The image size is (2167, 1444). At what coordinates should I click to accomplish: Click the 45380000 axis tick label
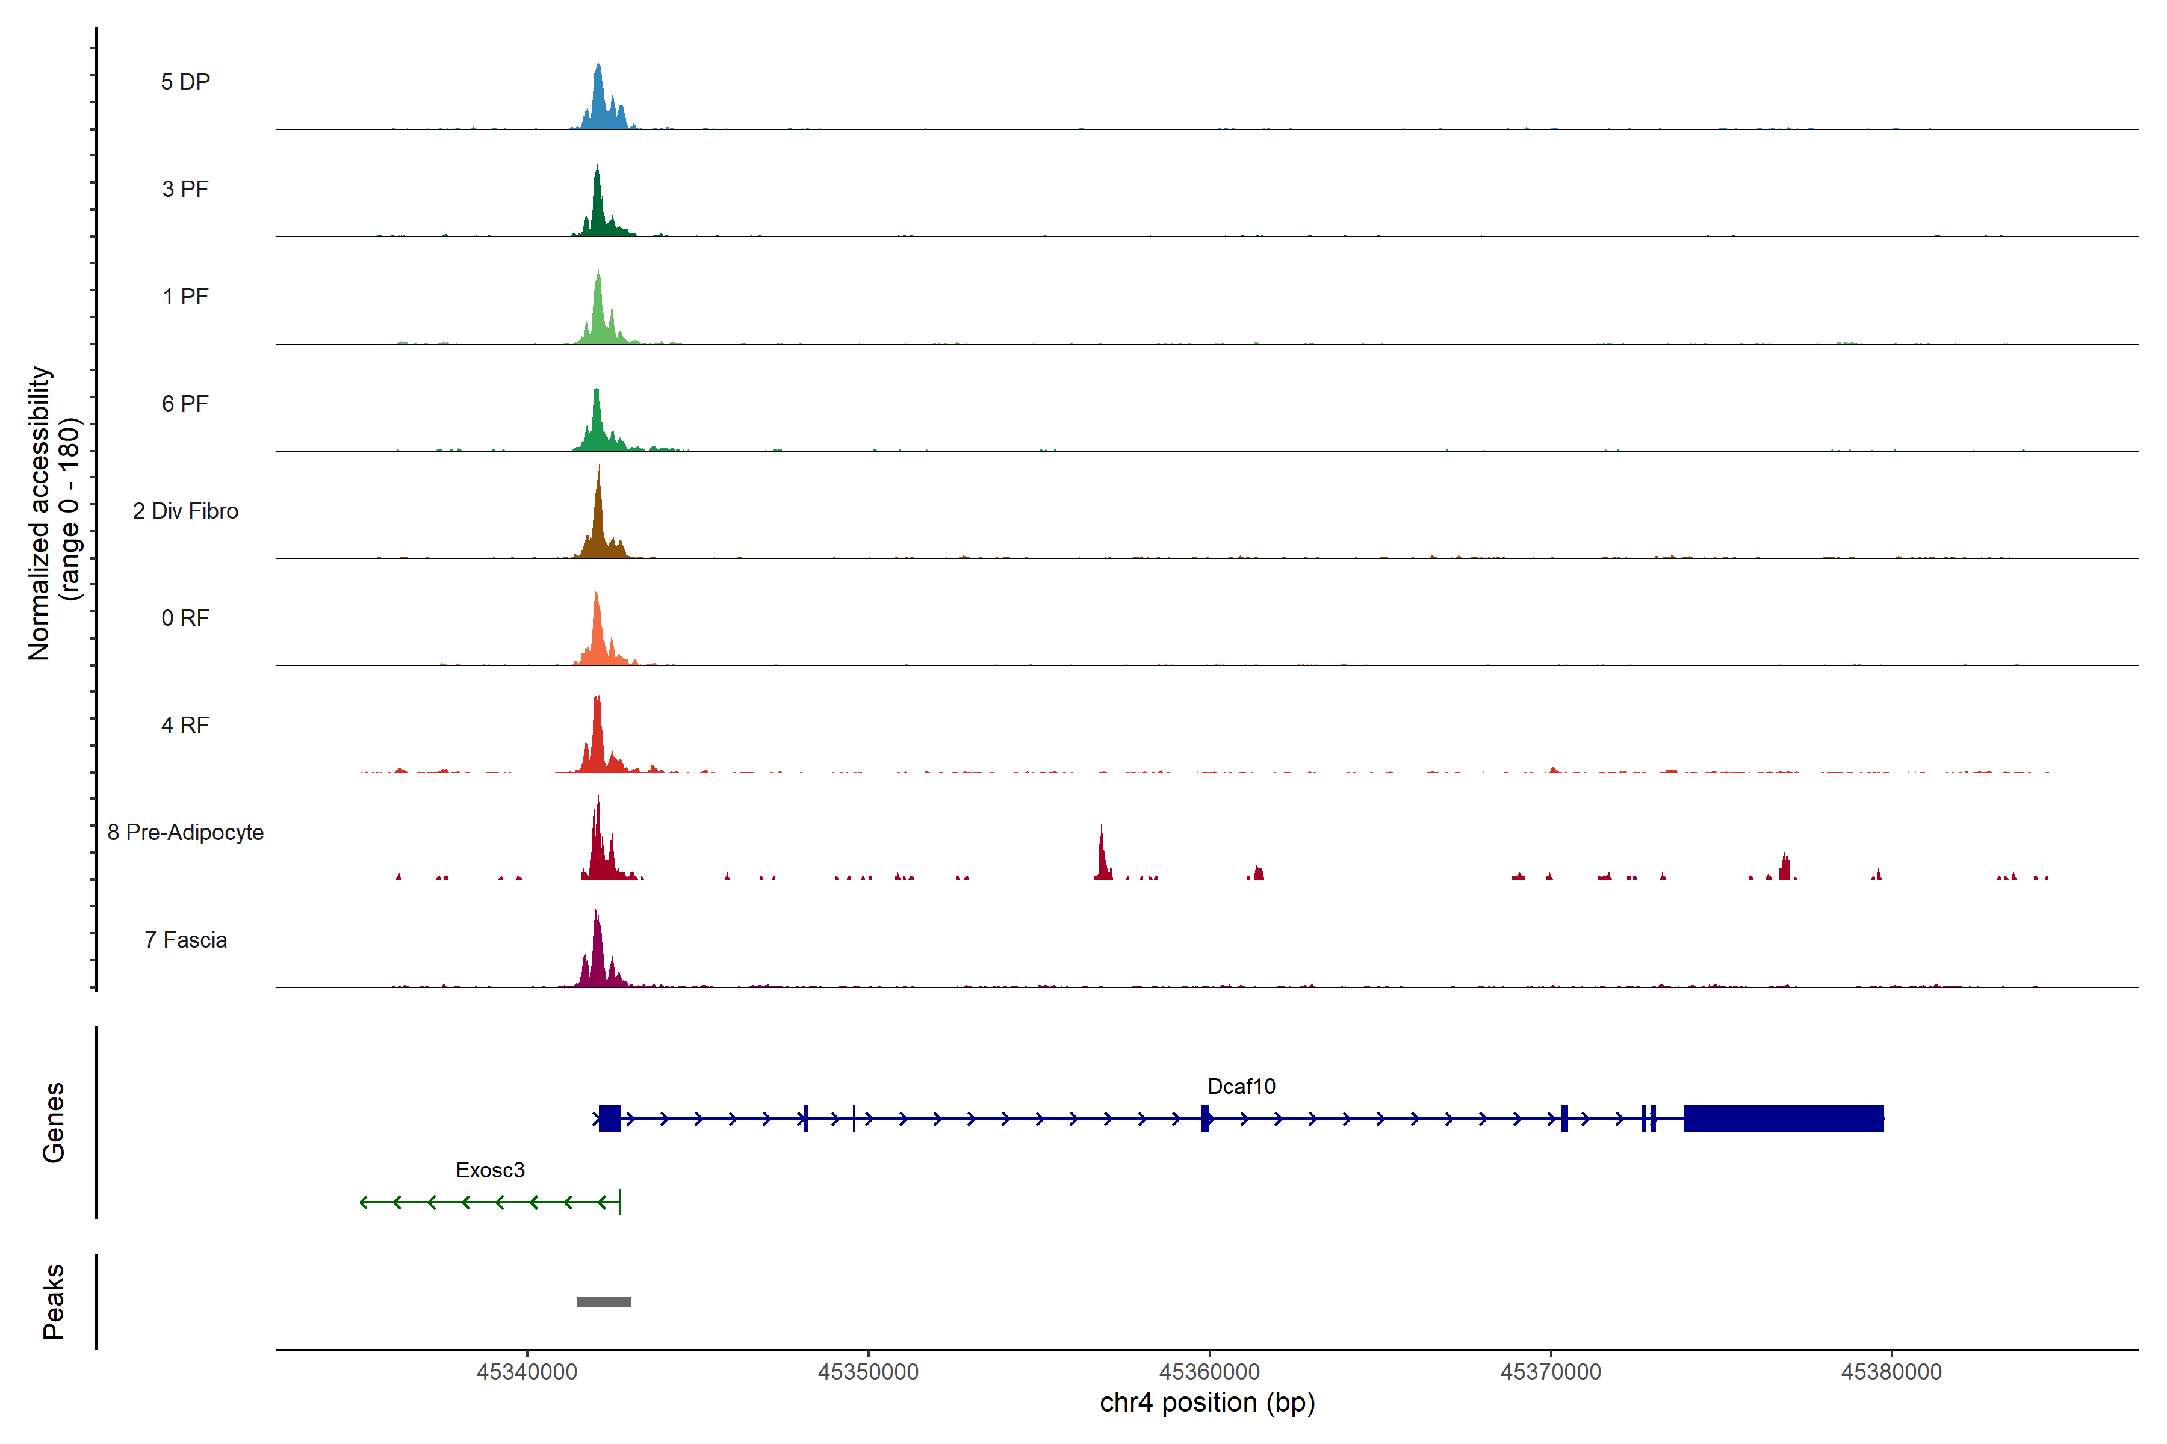[1891, 1371]
